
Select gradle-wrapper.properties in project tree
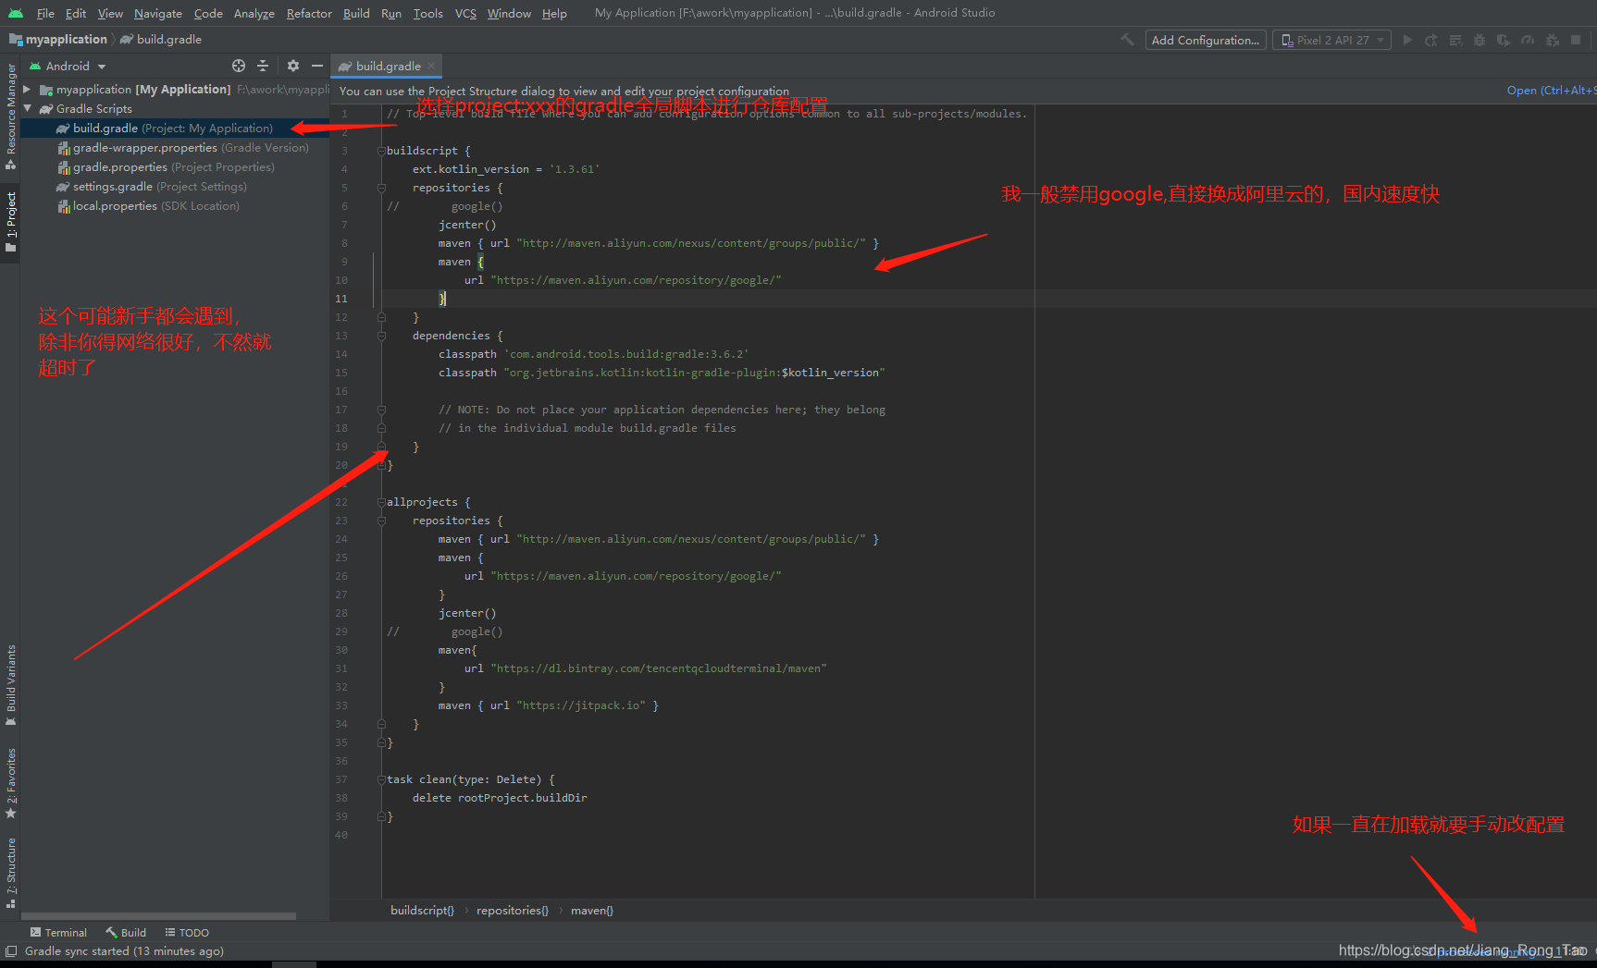[175, 148]
